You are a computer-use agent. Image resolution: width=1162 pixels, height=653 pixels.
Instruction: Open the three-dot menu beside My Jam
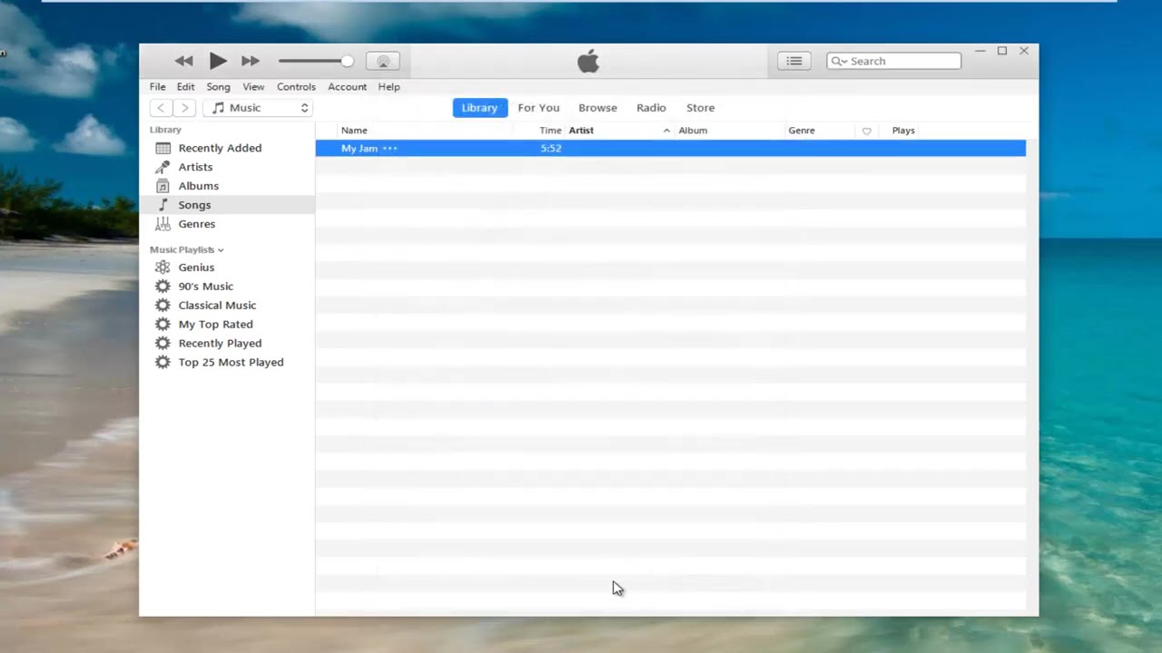pos(389,149)
